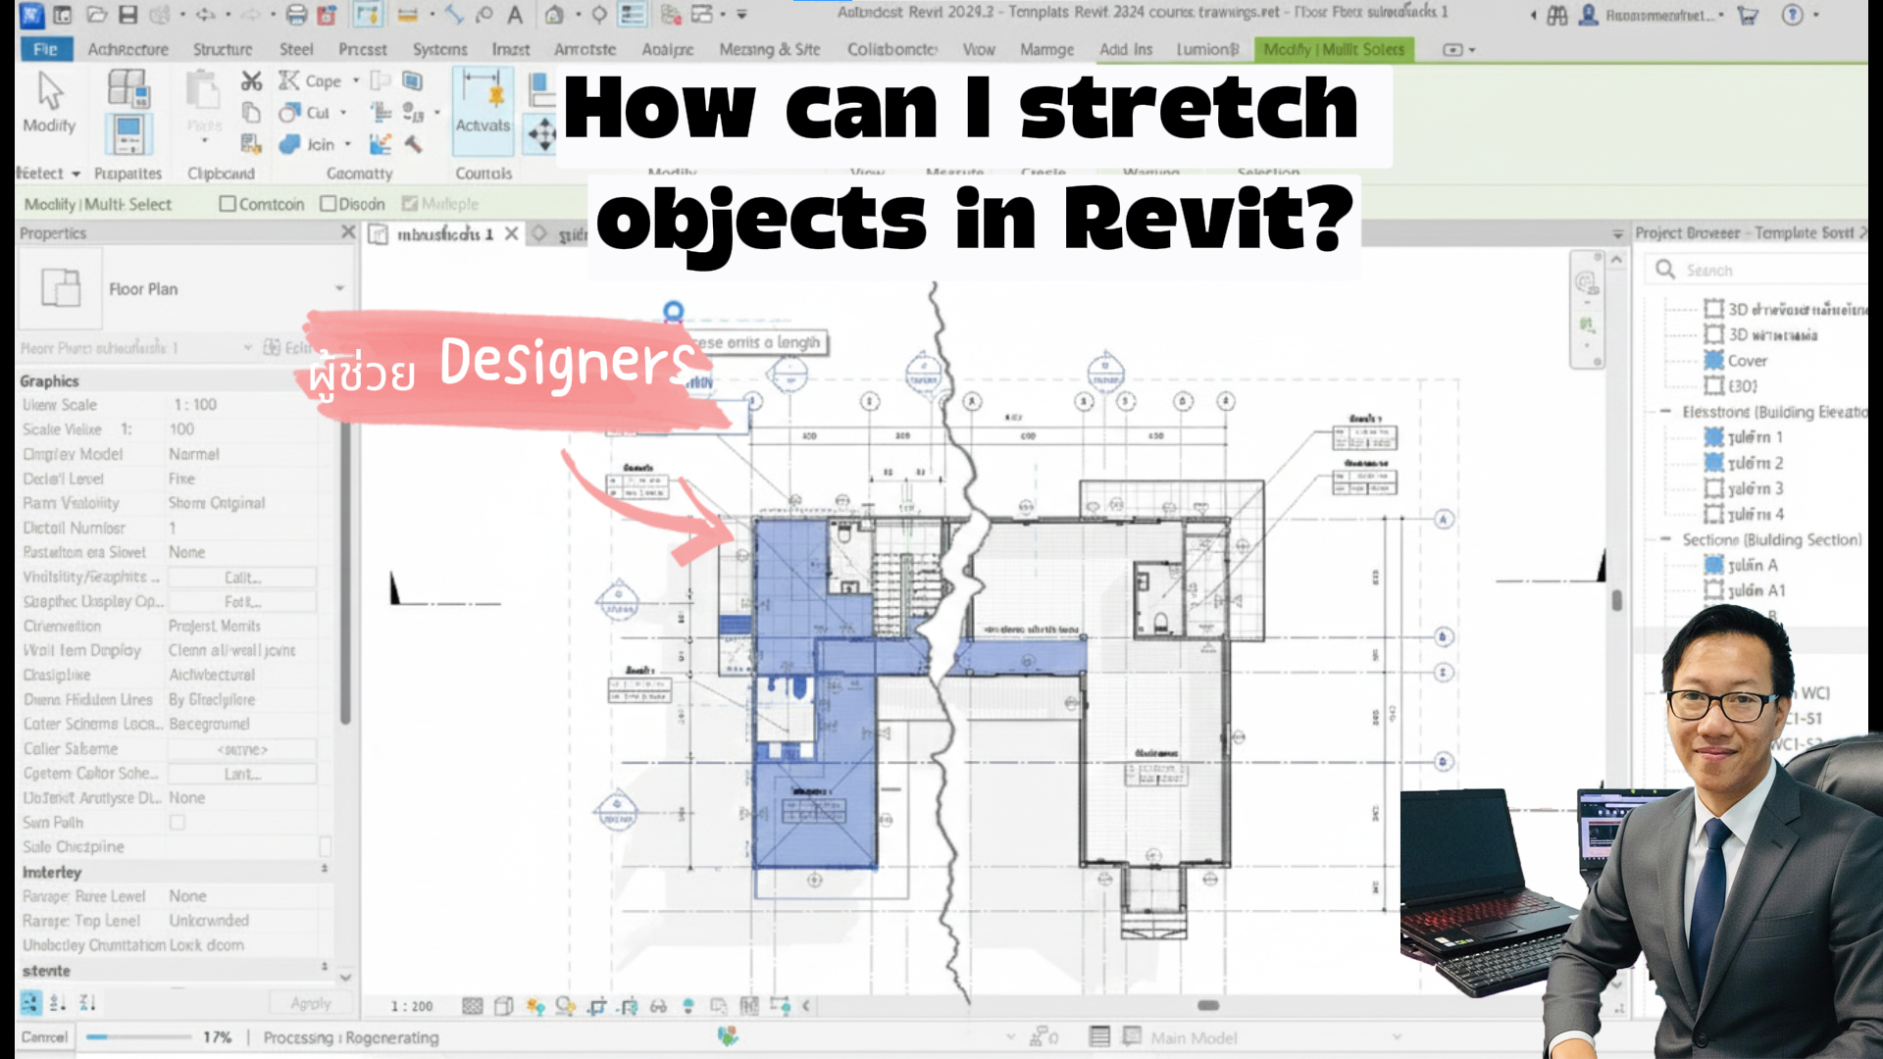Select the Text 'A' tool in quick access toolbar

[514, 15]
